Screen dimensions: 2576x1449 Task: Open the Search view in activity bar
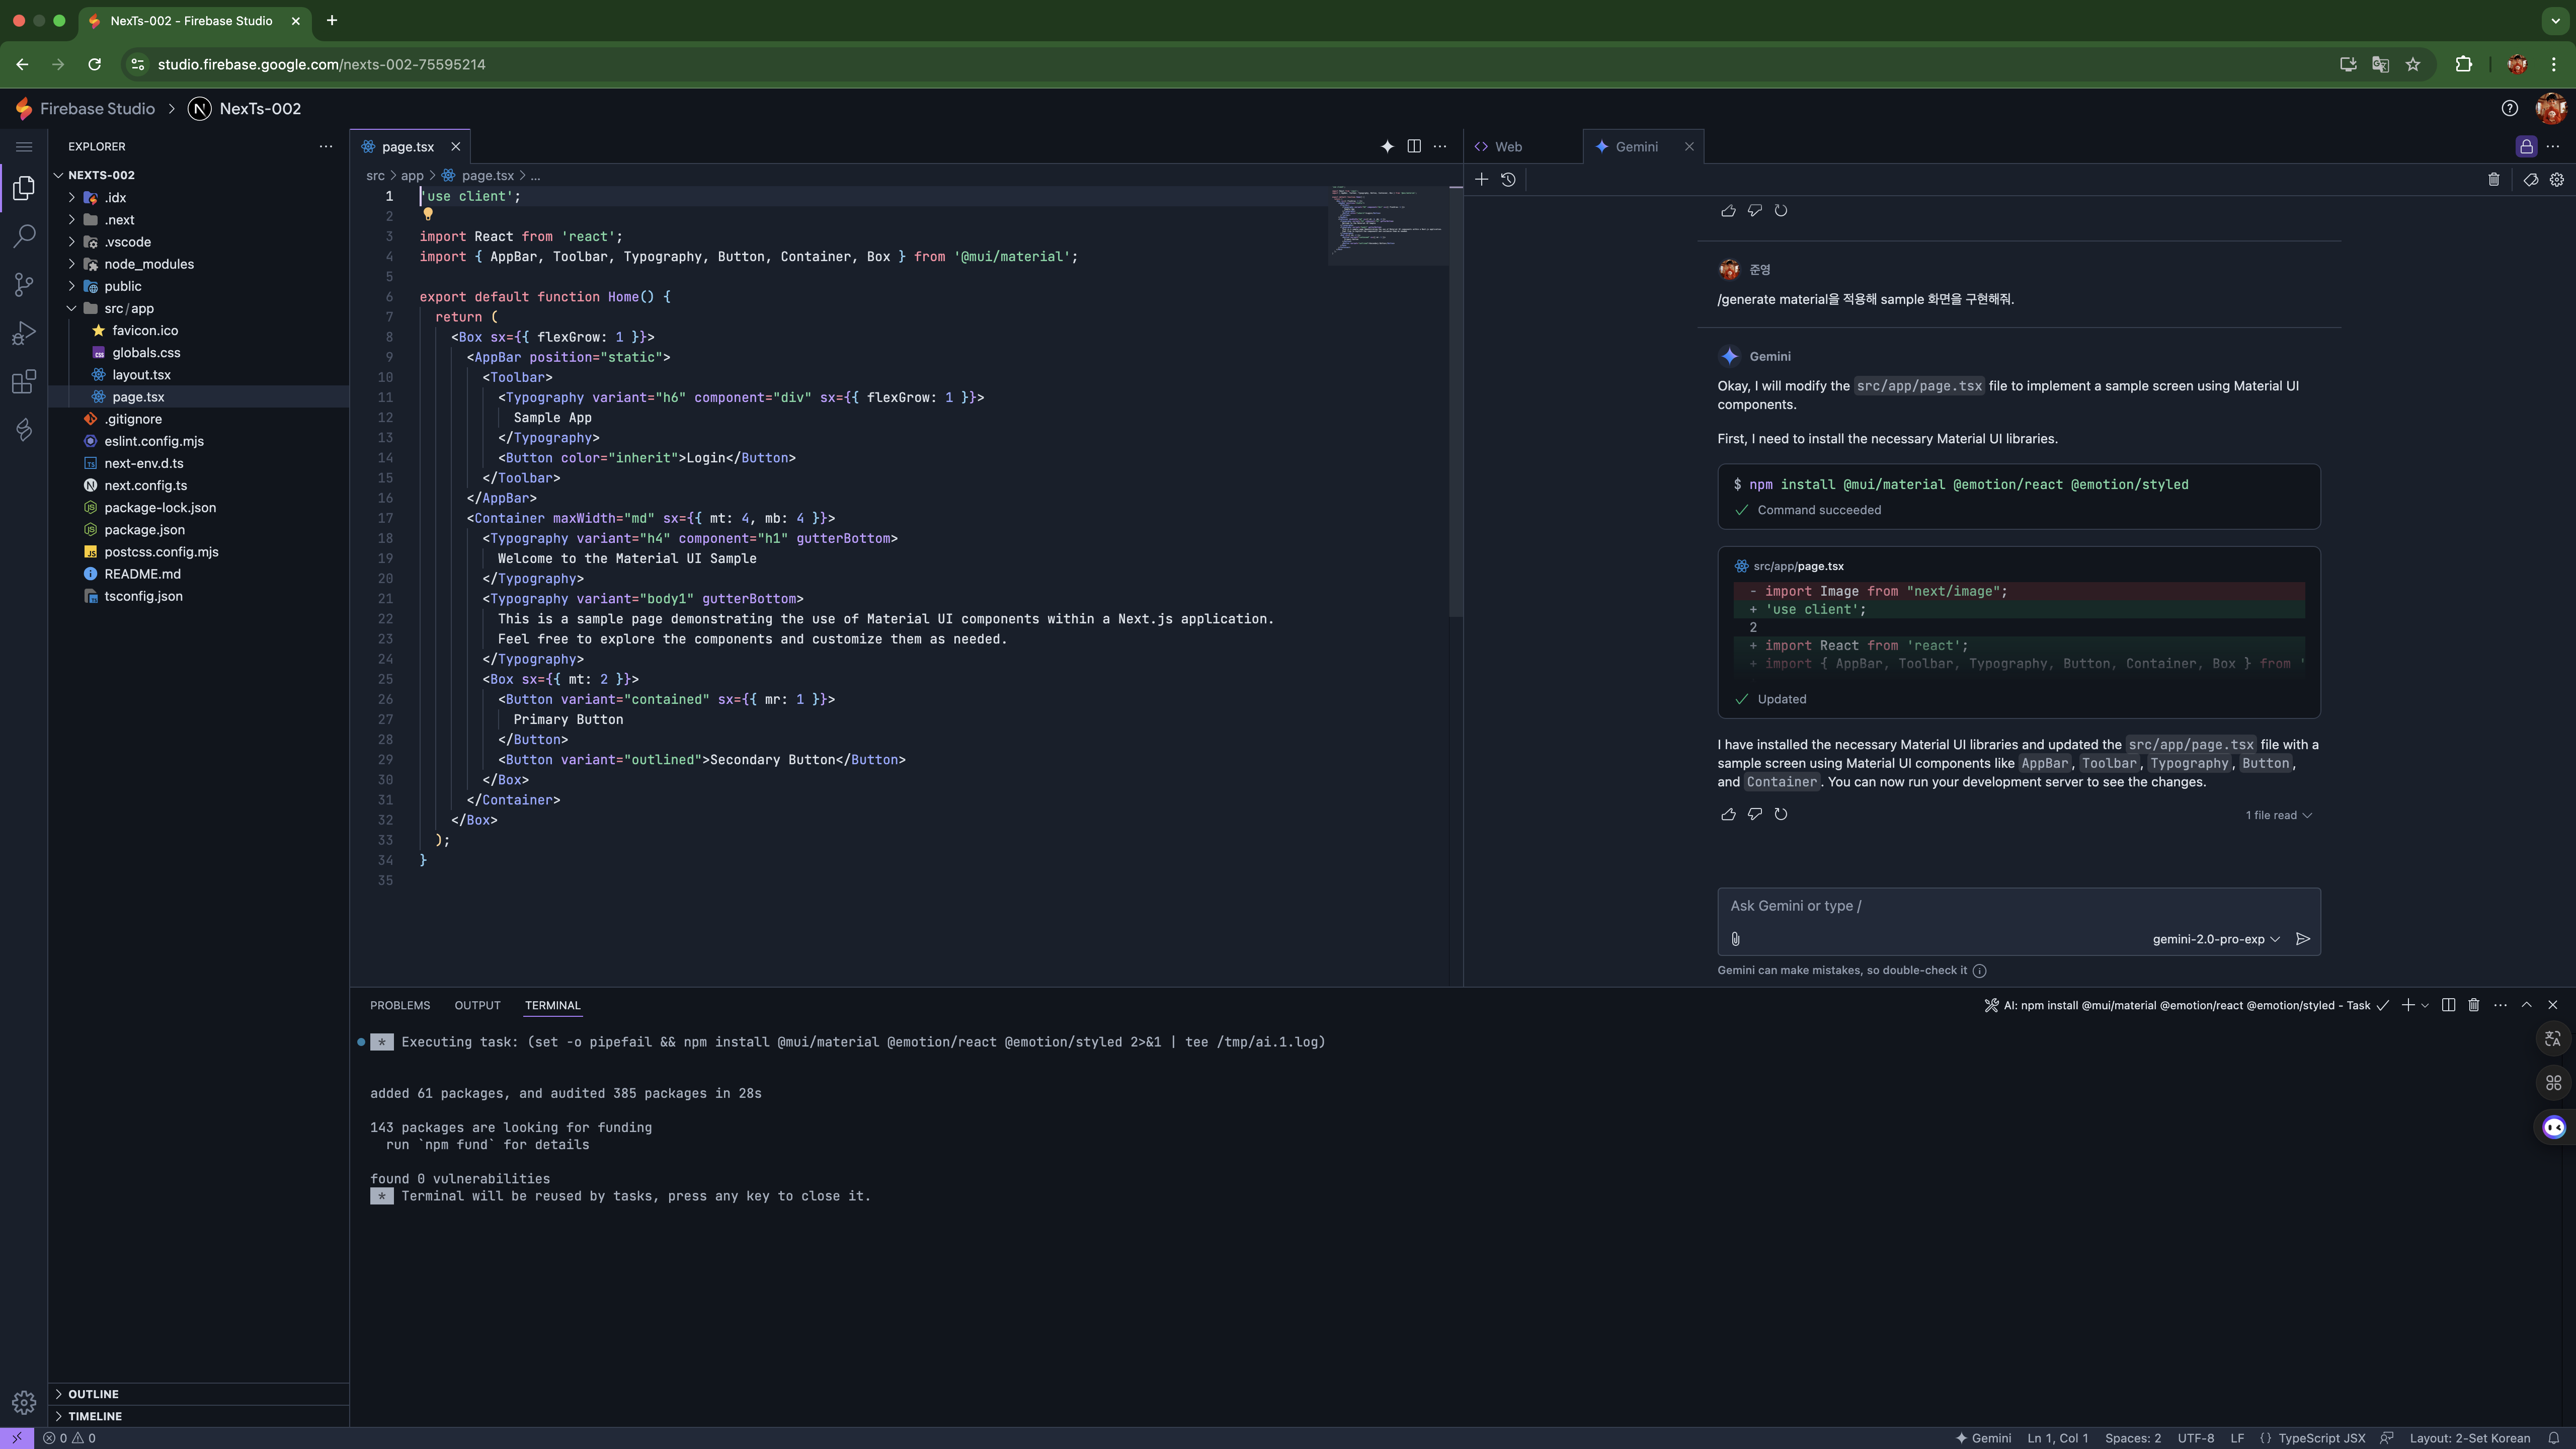[x=24, y=236]
